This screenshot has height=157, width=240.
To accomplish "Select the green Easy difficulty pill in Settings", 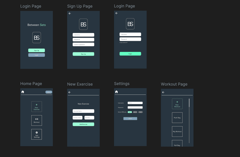I will pyautogui.click(x=130, y=112).
